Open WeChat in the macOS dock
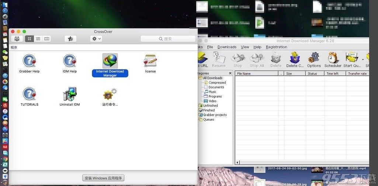Screen dimensions: 378x186 pos(5,52)
